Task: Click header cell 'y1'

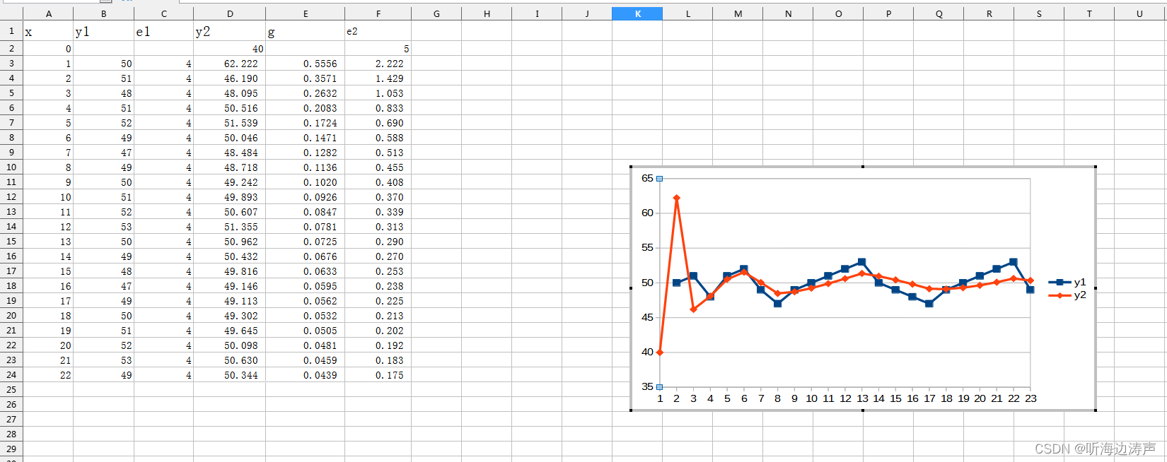Action: tap(103, 31)
